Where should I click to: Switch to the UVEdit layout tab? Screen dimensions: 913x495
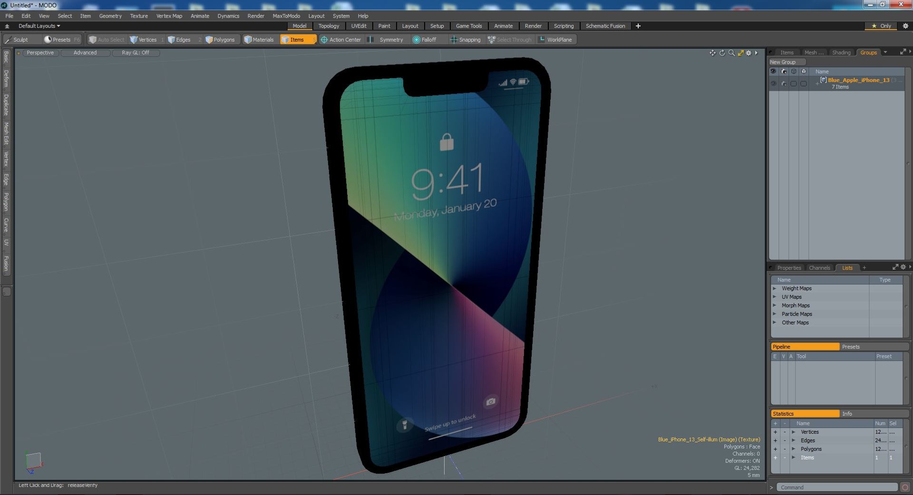[359, 26]
